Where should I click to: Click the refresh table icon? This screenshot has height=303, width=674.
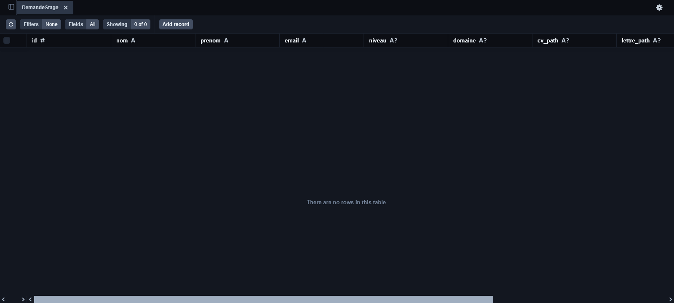[x=11, y=24]
